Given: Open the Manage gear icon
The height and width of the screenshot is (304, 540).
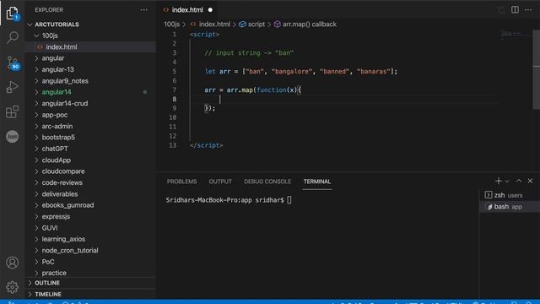Looking at the screenshot, I should tap(13, 287).
